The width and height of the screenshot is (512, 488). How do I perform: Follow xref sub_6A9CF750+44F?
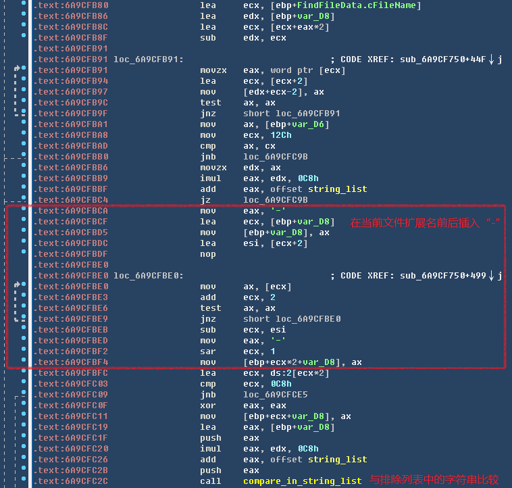click(443, 59)
